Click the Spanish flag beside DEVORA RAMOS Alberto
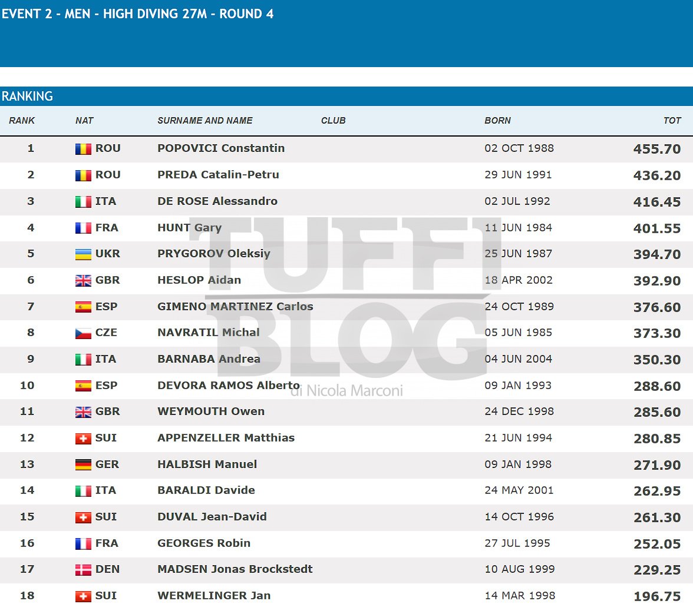693x614 pixels. (83, 386)
